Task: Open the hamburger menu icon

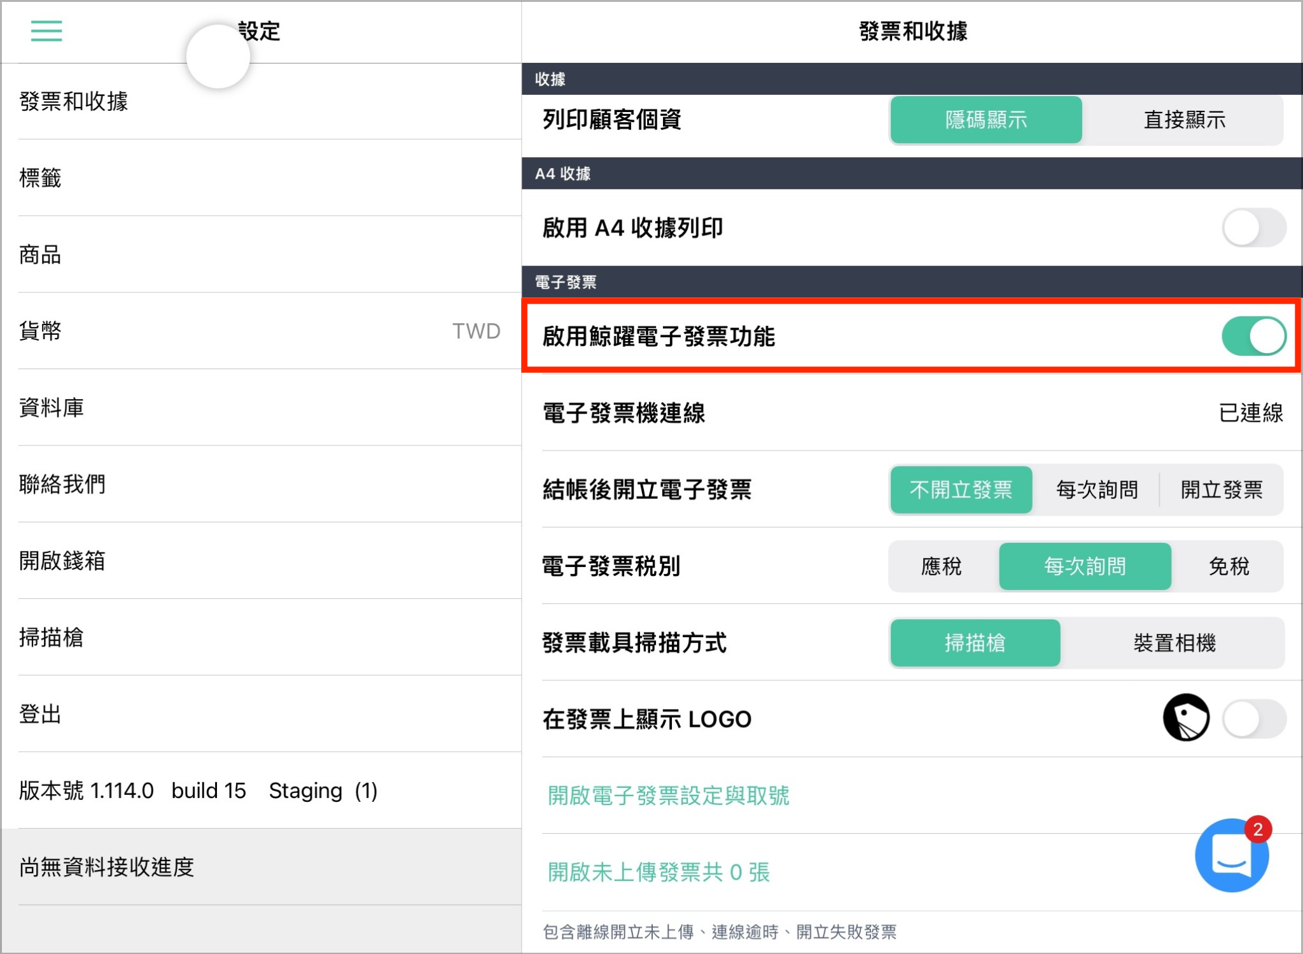Action: pyautogui.click(x=46, y=31)
